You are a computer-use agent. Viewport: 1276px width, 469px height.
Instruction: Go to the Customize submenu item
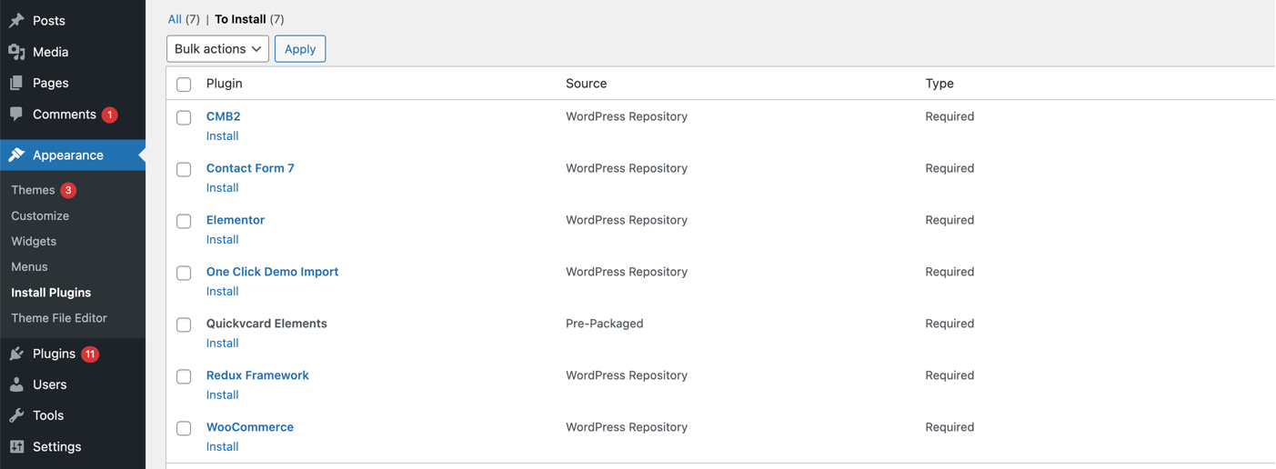pyautogui.click(x=40, y=216)
